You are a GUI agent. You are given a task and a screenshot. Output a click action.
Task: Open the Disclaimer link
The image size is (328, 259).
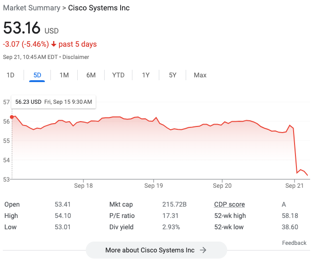76,57
